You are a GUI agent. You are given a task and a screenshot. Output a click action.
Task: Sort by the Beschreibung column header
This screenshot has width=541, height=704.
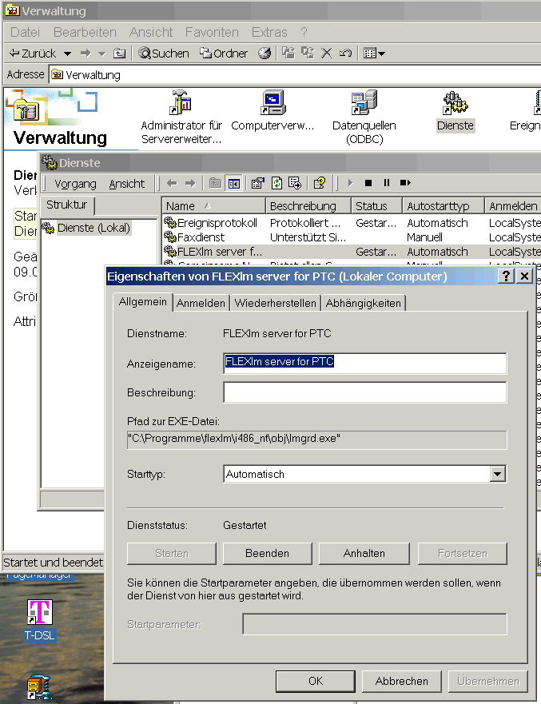308,206
